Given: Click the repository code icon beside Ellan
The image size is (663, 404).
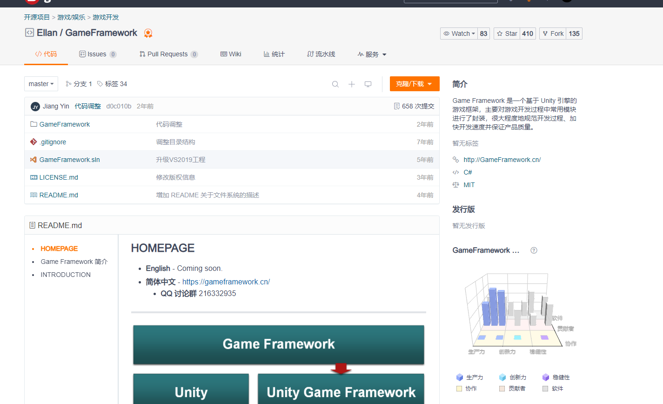Looking at the screenshot, I should pos(29,33).
